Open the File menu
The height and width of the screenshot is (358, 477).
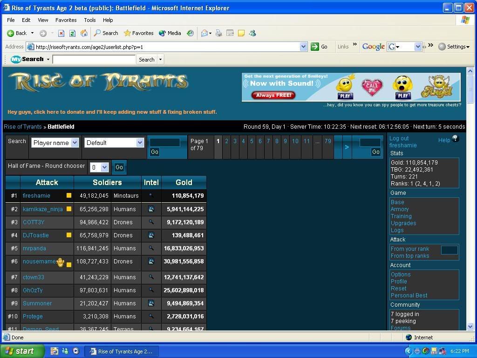coord(11,20)
